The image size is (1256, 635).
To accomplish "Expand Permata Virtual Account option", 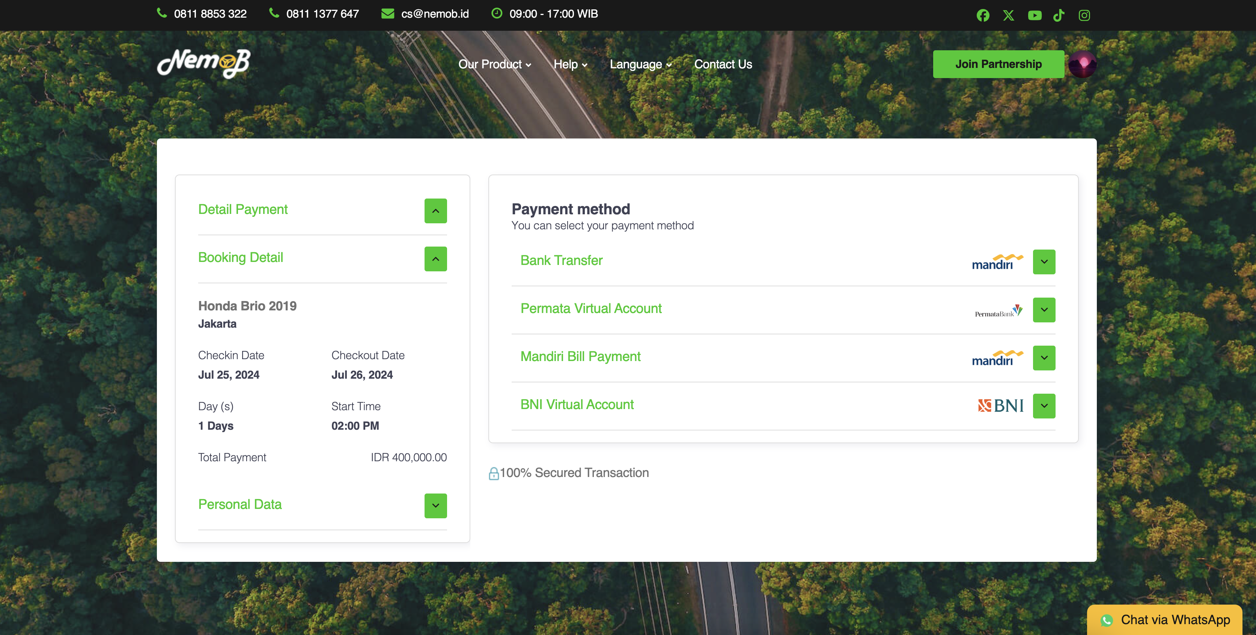I will [x=1044, y=310].
